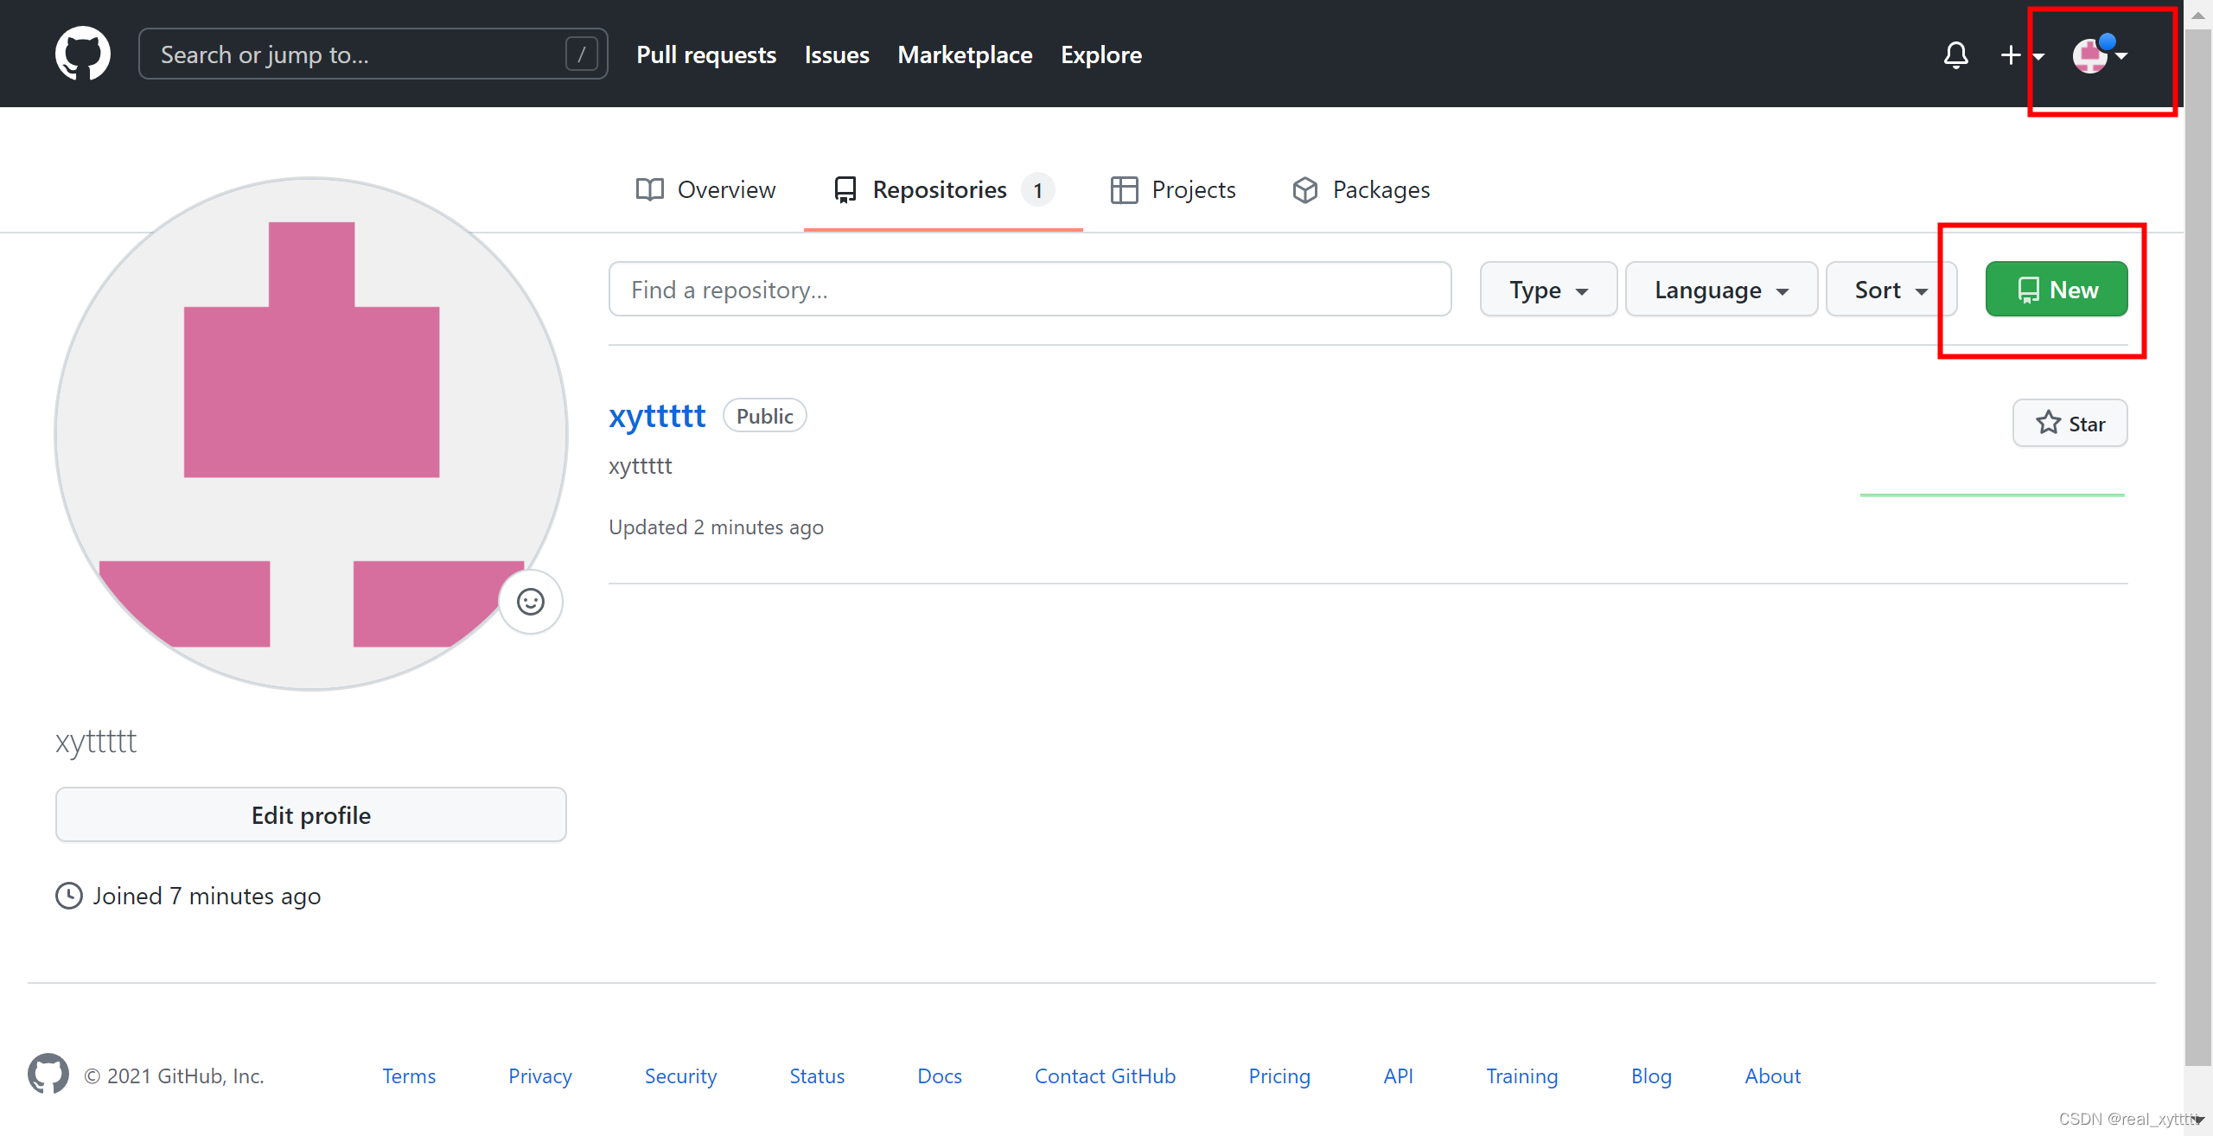Click the repository activity graph line
The image size is (2213, 1136).
point(1992,495)
